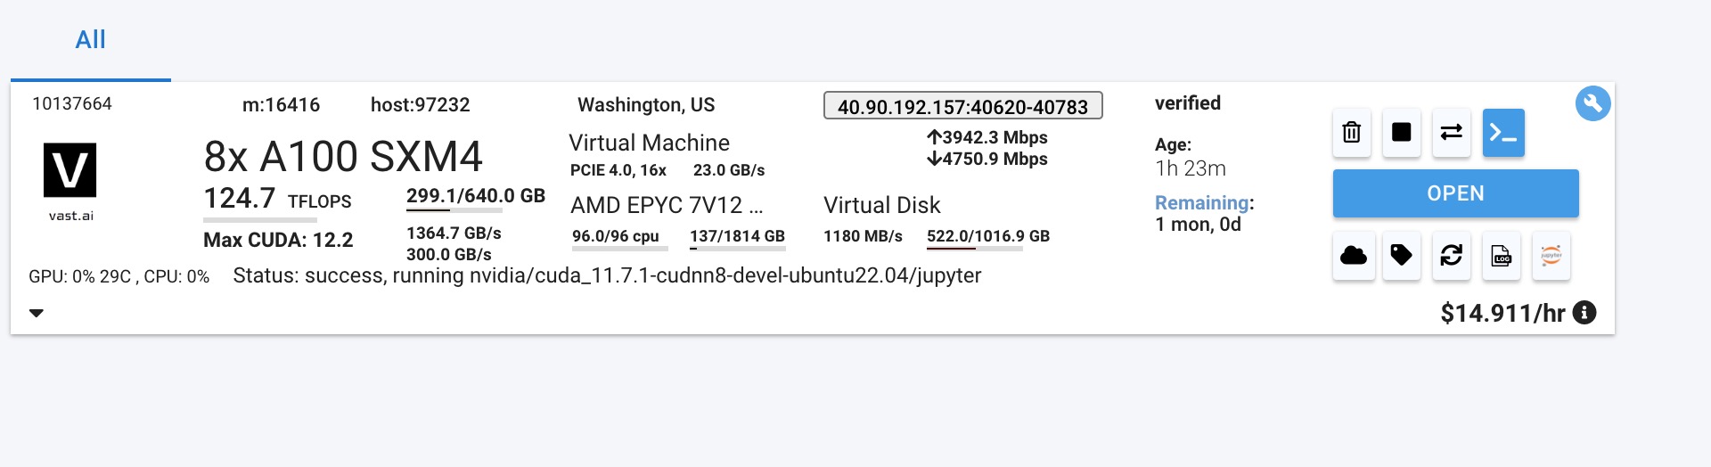Click the swap arrows transfer icon
The width and height of the screenshot is (1711, 467).
1452,133
